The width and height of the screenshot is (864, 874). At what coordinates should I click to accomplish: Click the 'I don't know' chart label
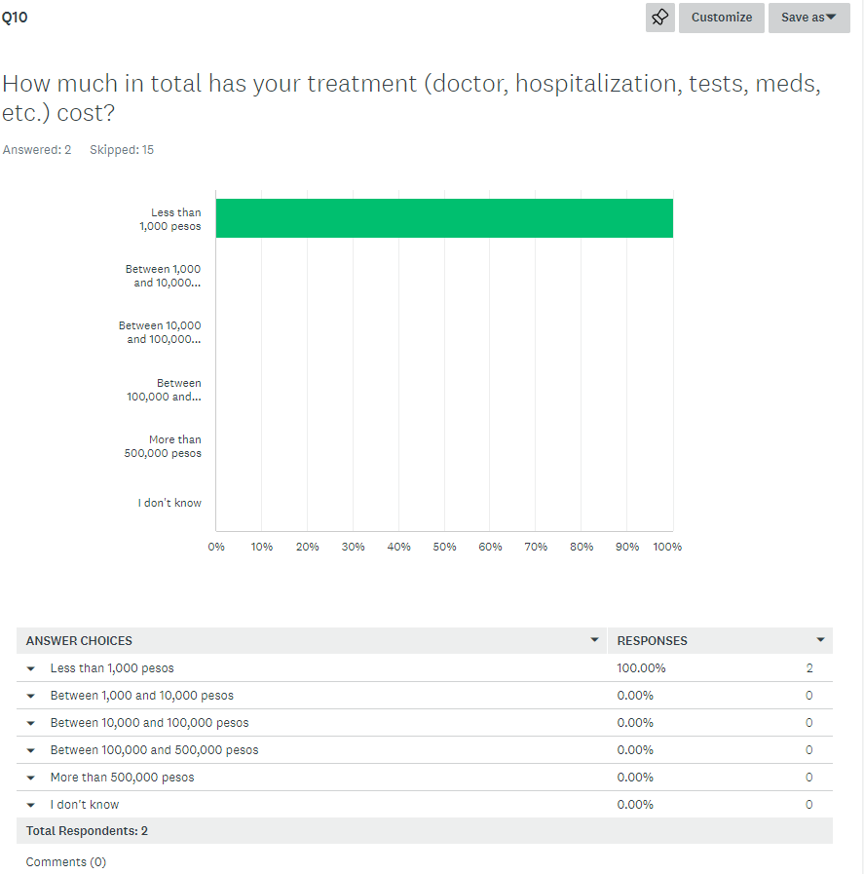[169, 503]
